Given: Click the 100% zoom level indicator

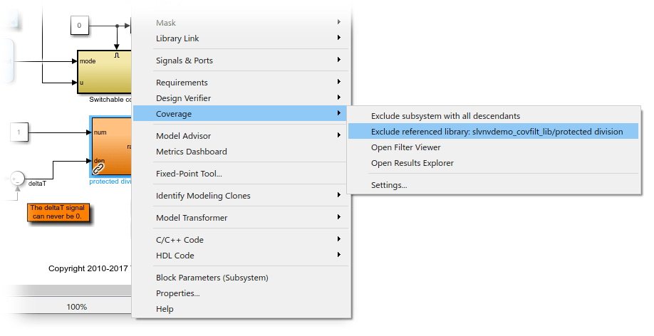Looking at the screenshot, I should pyautogui.click(x=77, y=307).
